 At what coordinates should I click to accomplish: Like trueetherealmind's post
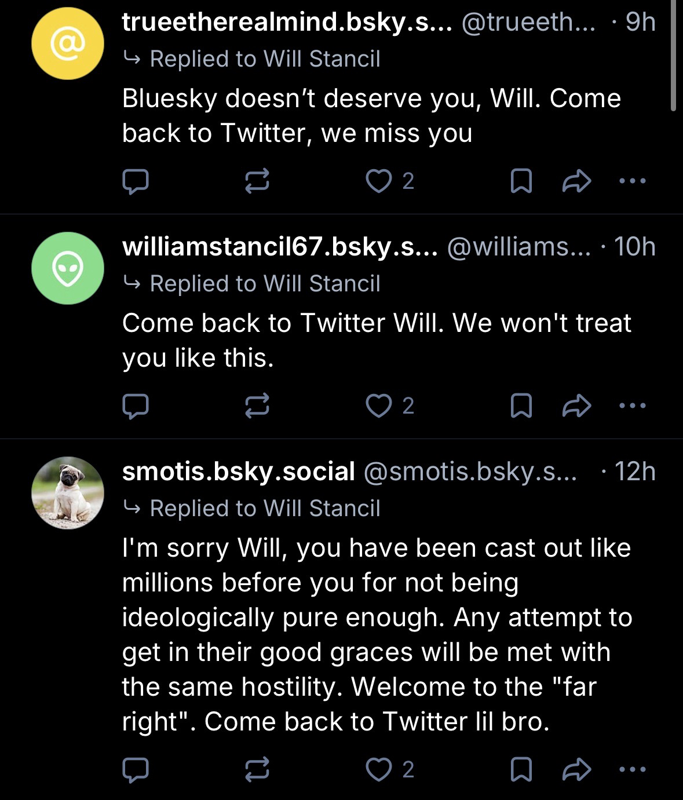click(379, 181)
